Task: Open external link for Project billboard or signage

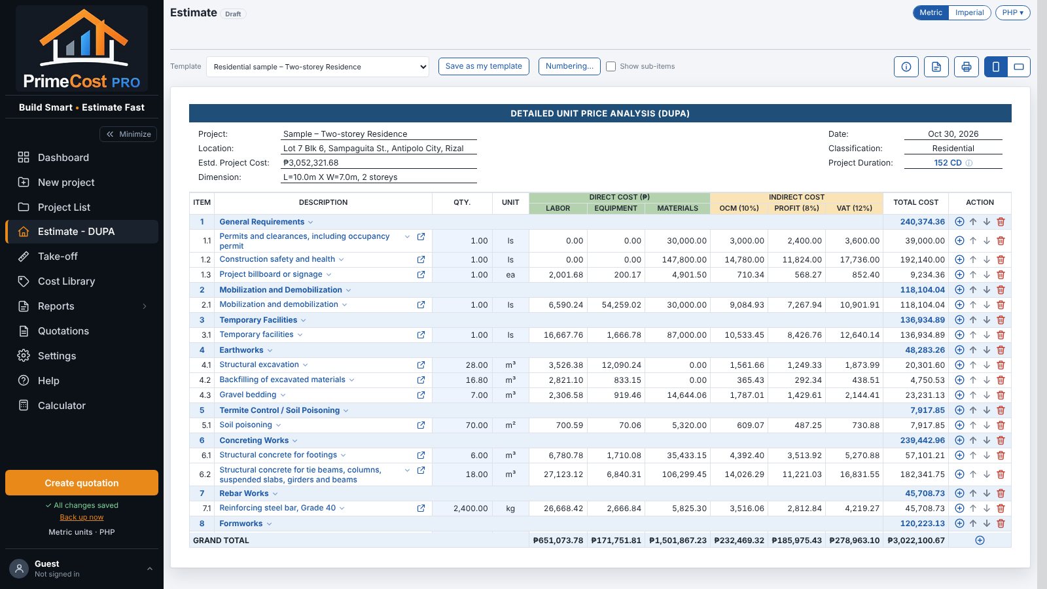Action: [x=421, y=275]
